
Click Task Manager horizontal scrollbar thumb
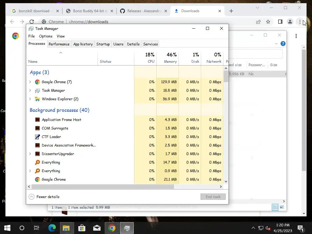point(103,187)
